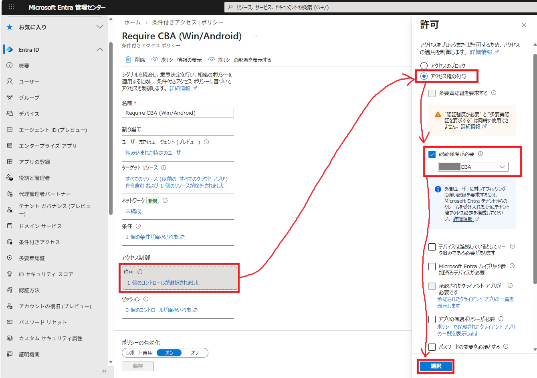Click the パスワード リセット icon

coord(10,322)
